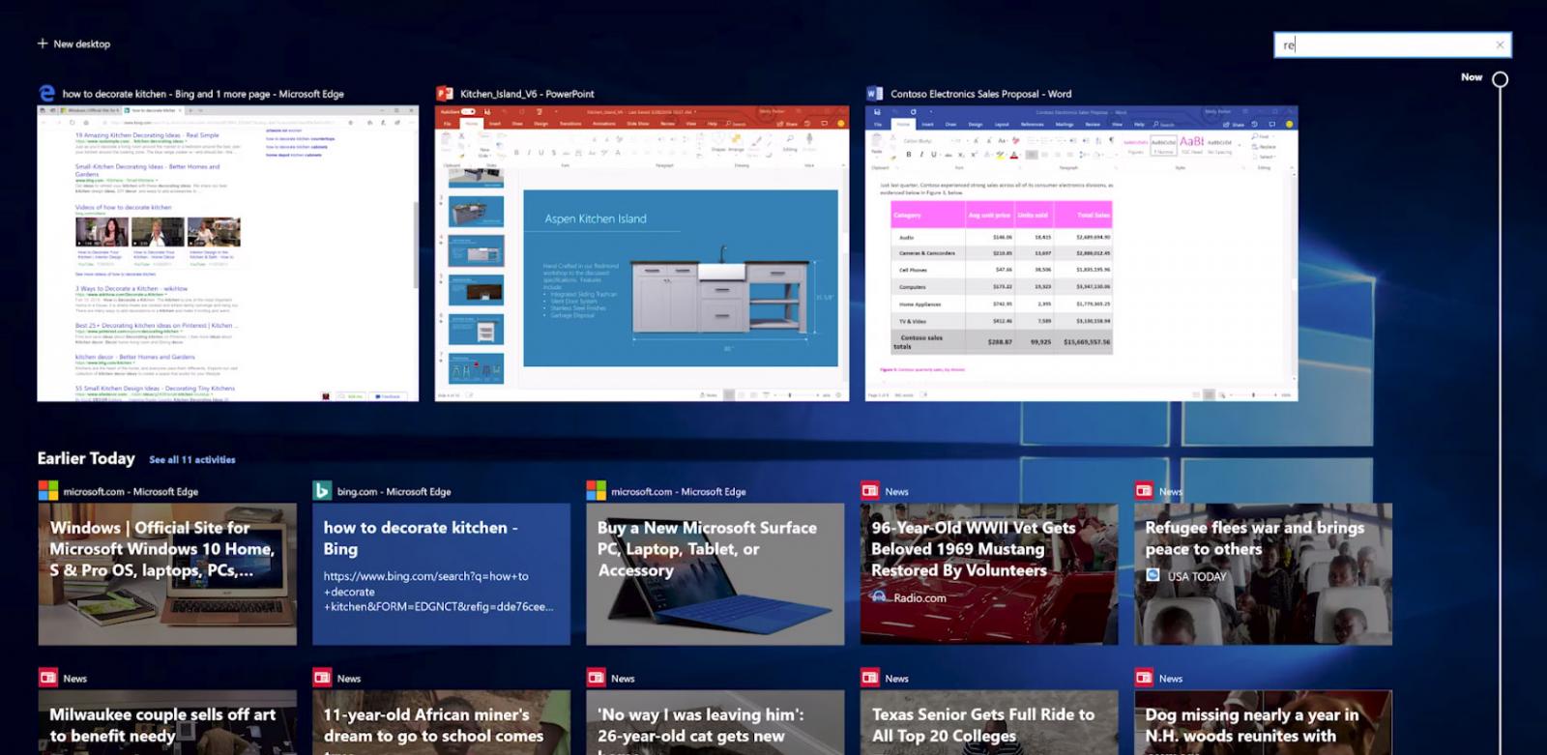Click the Edge window title text
The height and width of the screenshot is (755, 1547).
tap(203, 94)
